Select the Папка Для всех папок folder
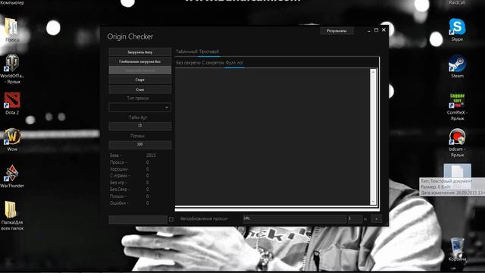This screenshot has height=273, width=485. coord(12,215)
